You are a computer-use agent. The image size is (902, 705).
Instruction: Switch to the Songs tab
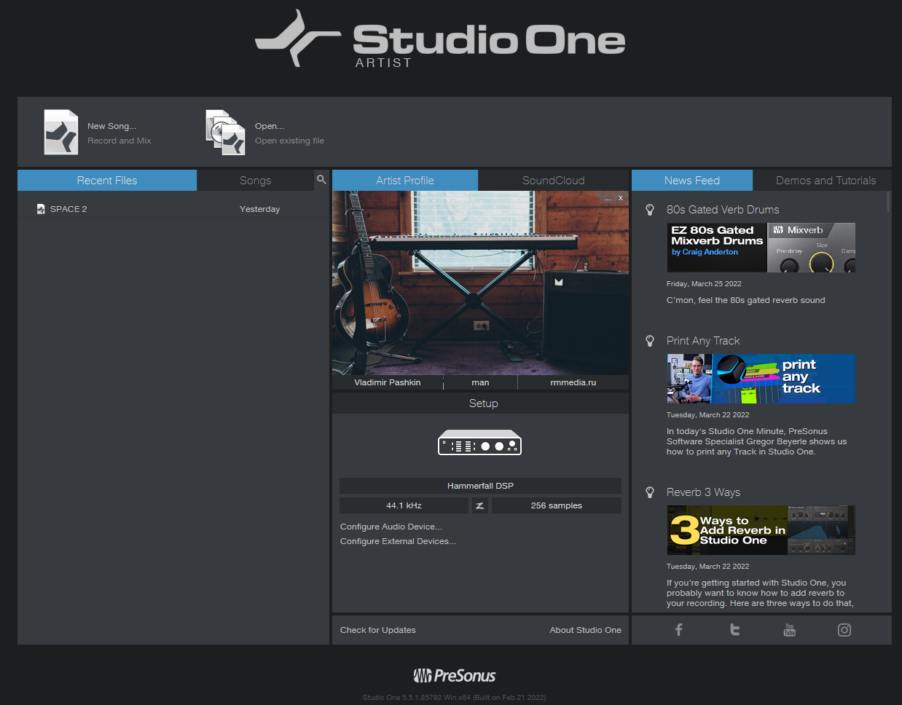tap(255, 181)
